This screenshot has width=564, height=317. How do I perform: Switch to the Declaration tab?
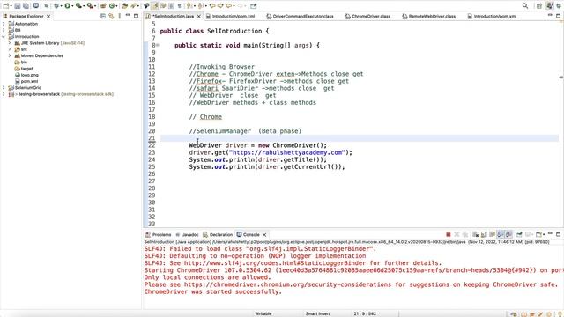[218, 235]
